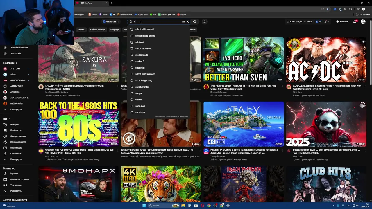Screen dimensions: 372x209
Task: Choose the 'stalker 2' suggestion
Action: pos(158,61)
